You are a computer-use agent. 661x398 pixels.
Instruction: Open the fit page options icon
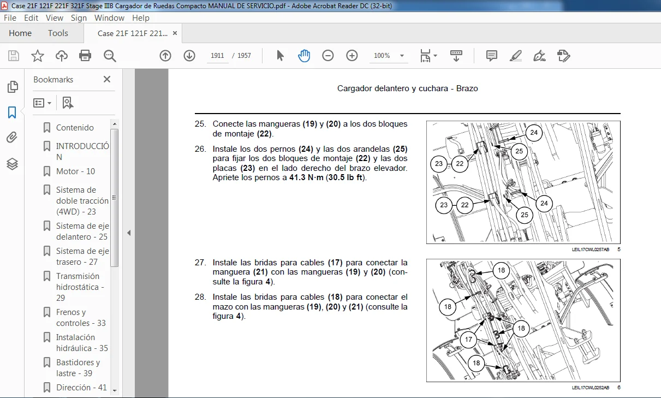point(428,56)
